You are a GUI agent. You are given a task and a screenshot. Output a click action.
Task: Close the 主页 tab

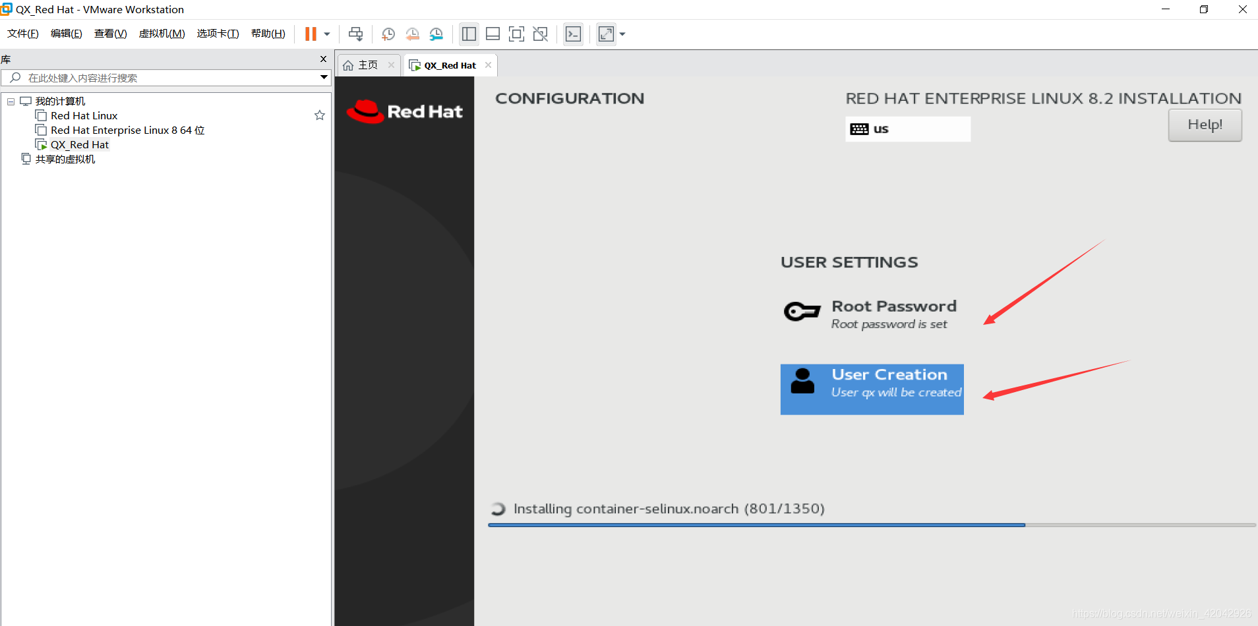(x=391, y=65)
